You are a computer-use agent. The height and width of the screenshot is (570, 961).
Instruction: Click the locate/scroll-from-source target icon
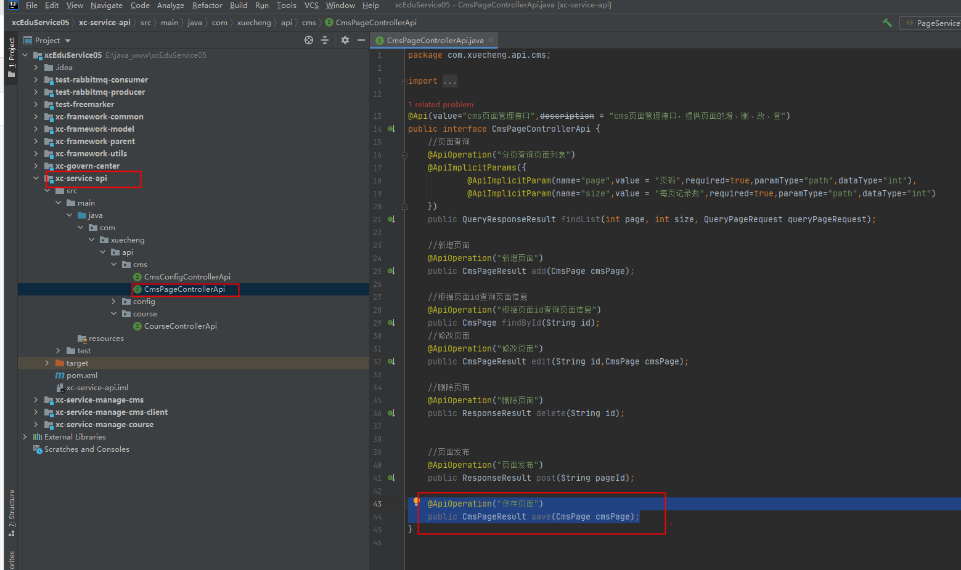pyautogui.click(x=309, y=40)
